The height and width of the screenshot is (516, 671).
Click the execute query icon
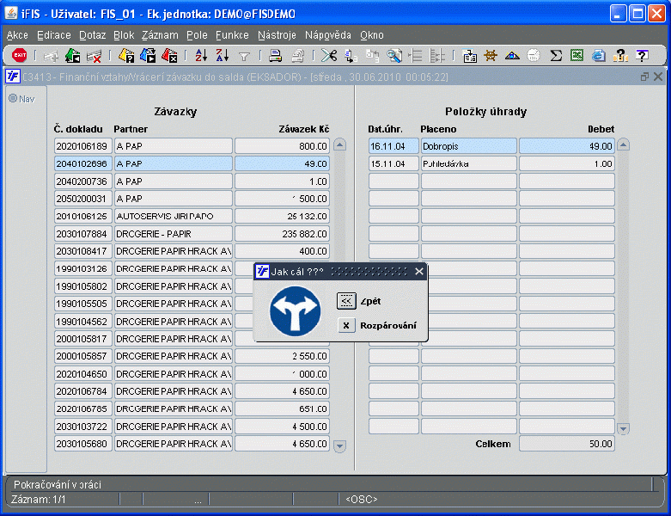(x=148, y=56)
